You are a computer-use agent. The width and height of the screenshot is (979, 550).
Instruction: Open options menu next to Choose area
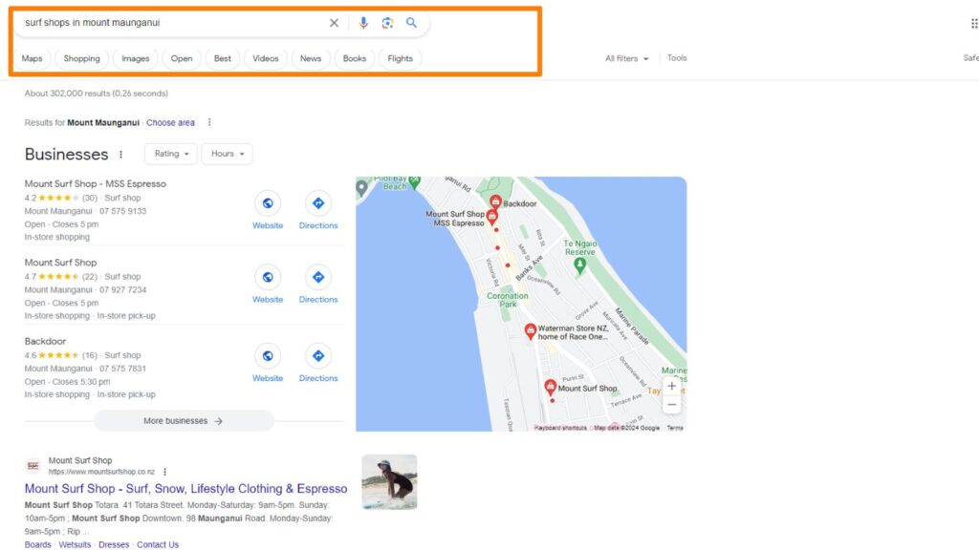pyautogui.click(x=209, y=122)
